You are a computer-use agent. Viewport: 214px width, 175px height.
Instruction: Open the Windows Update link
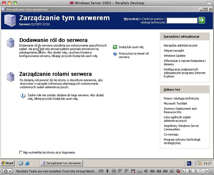pos(174,55)
